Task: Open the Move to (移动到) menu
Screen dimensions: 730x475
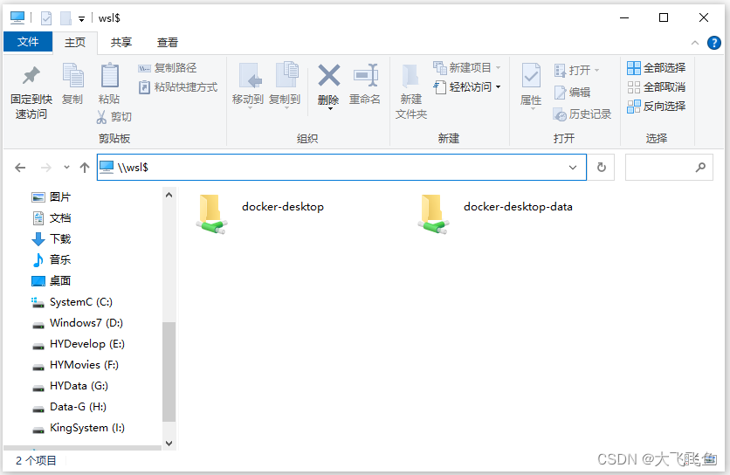Action: [x=248, y=85]
